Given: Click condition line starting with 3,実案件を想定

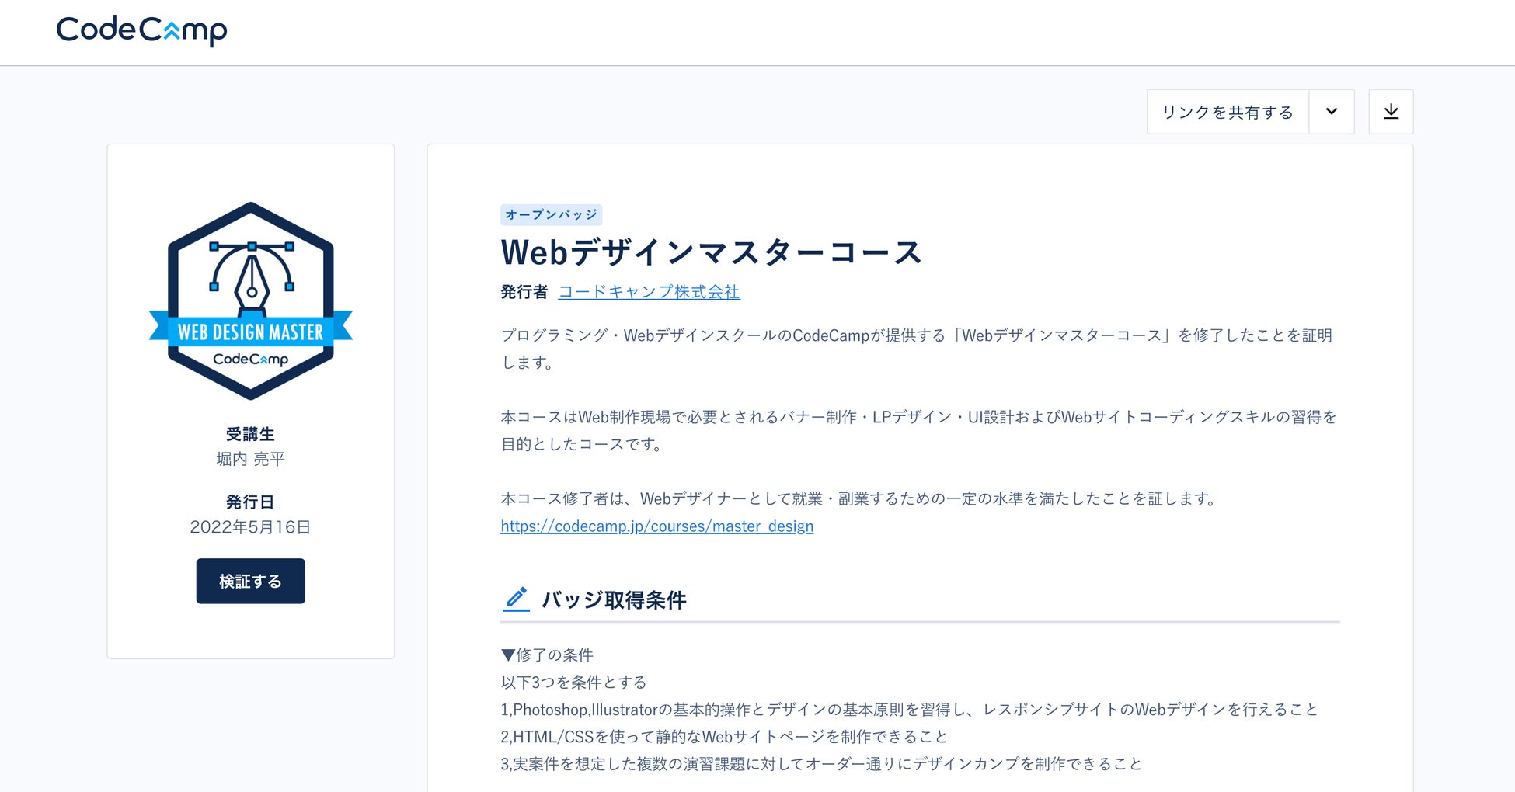Looking at the screenshot, I should tap(821, 764).
